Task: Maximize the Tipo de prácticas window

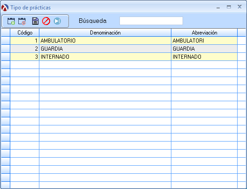Action: pyautogui.click(x=229, y=7)
